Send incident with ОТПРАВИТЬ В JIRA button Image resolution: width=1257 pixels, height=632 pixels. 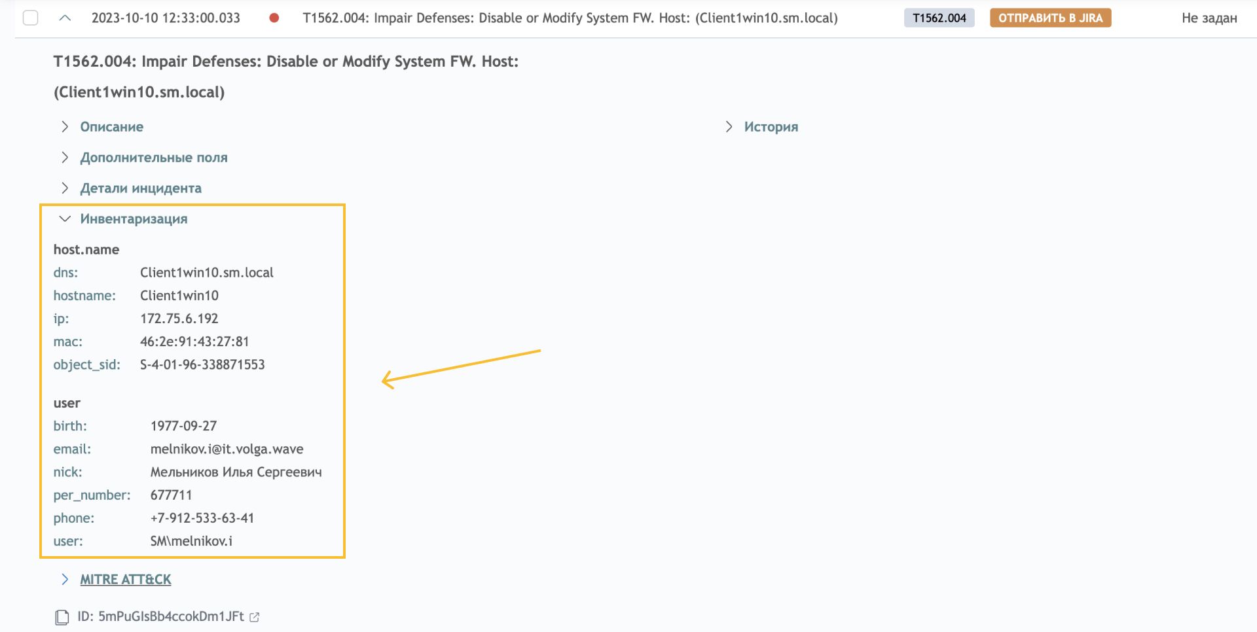coord(1050,18)
